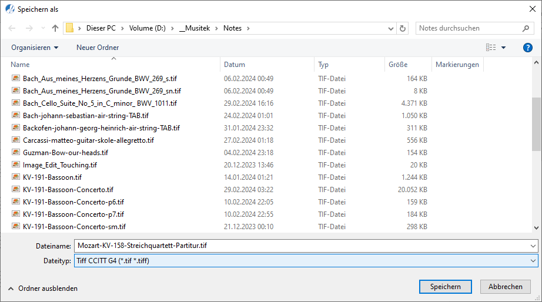The image size is (542, 302).
Task: Click the vertical scrollbar thumb
Action: pyautogui.click(x=536, y=124)
